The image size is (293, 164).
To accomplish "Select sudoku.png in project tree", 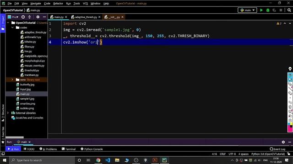I will click(27, 108).
